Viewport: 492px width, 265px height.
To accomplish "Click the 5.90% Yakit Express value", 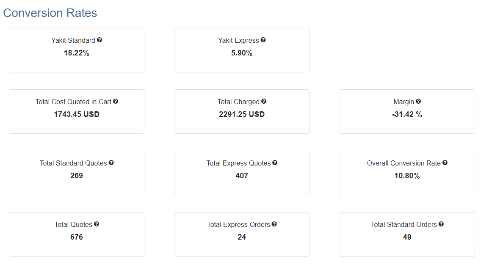I will coord(242,53).
